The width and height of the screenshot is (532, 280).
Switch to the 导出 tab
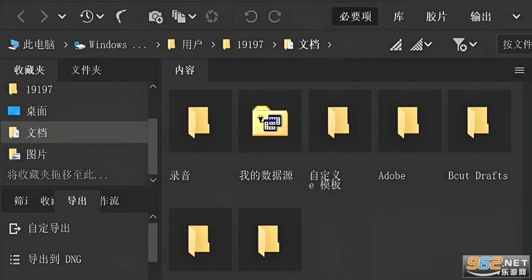pos(77,201)
